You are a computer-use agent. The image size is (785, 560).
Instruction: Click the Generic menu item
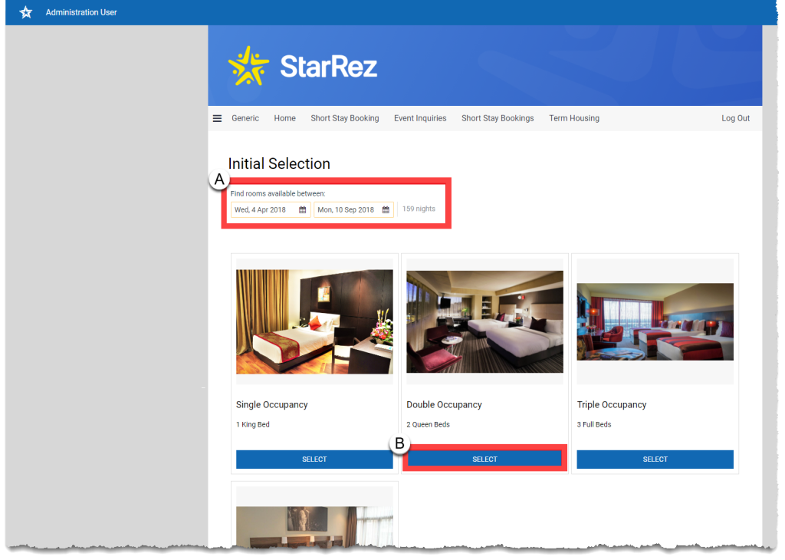coord(245,118)
